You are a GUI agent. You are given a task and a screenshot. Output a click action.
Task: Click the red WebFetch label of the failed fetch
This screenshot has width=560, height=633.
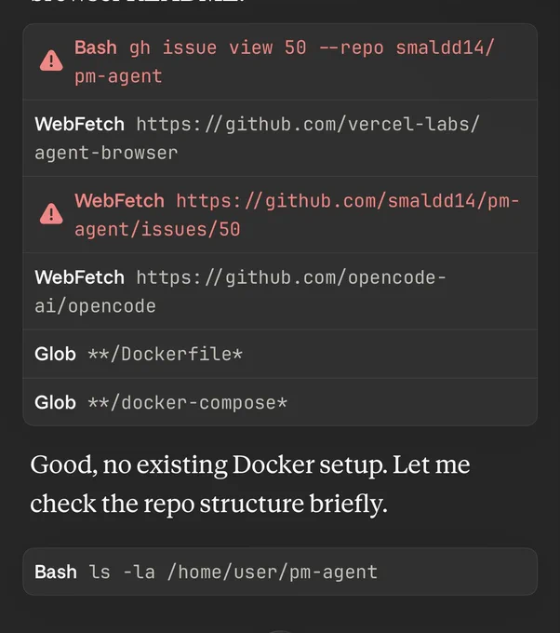pos(119,201)
